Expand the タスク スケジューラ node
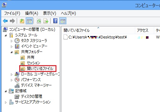This screenshot has height=112, width=160. point(11,41)
